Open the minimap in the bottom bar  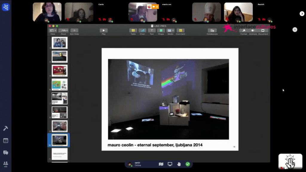[x=161, y=164]
